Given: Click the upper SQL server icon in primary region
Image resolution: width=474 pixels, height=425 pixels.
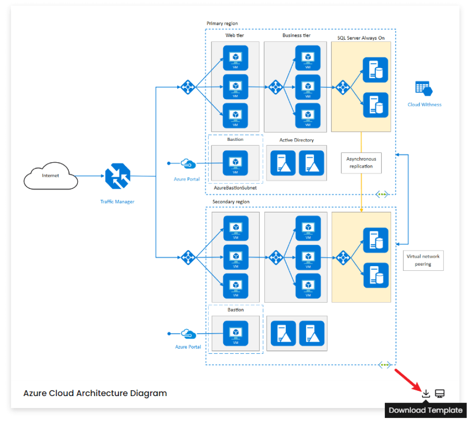Looking at the screenshot, I should (375, 70).
